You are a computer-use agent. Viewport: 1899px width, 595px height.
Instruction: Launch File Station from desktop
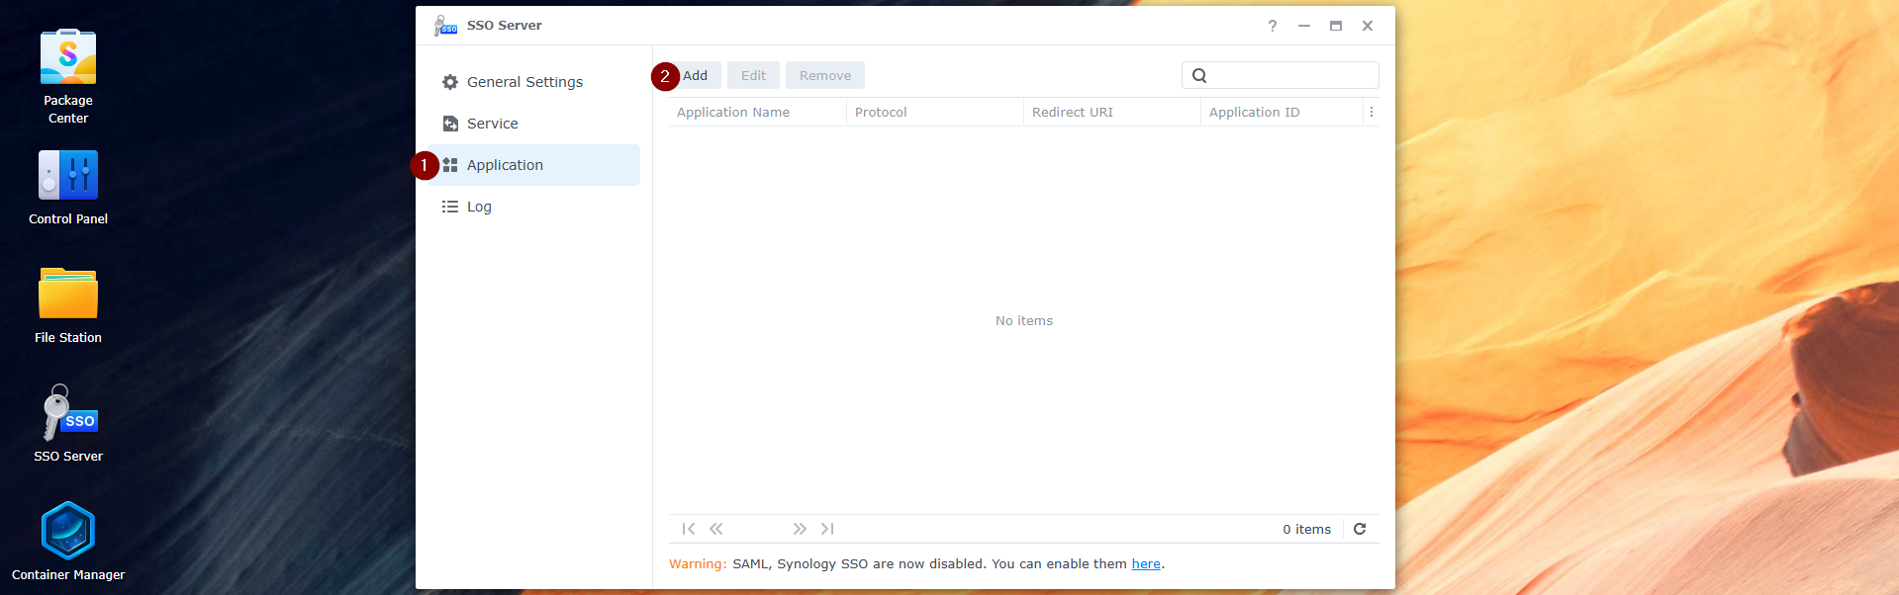click(68, 295)
